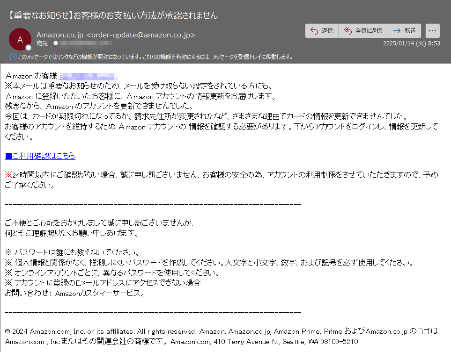Click the blurred email link after Amazon お客様

(89, 76)
